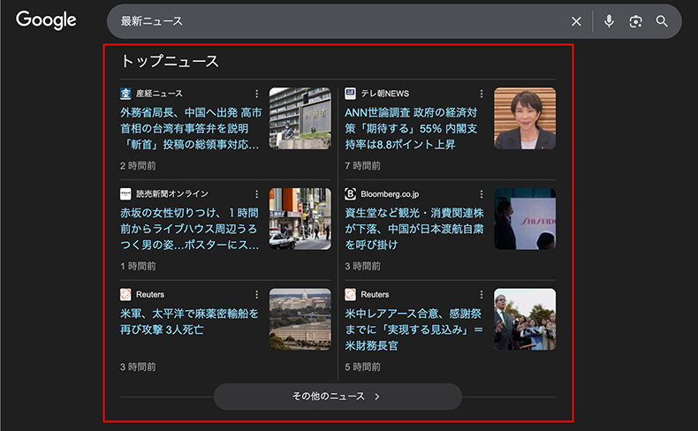This screenshot has height=431, width=698.
Task: Click the 産経ニュース source name
Action: coord(159,94)
